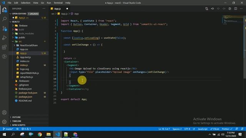Click the master branch indicator in status bar
246x138 pixels.
coord(8,129)
